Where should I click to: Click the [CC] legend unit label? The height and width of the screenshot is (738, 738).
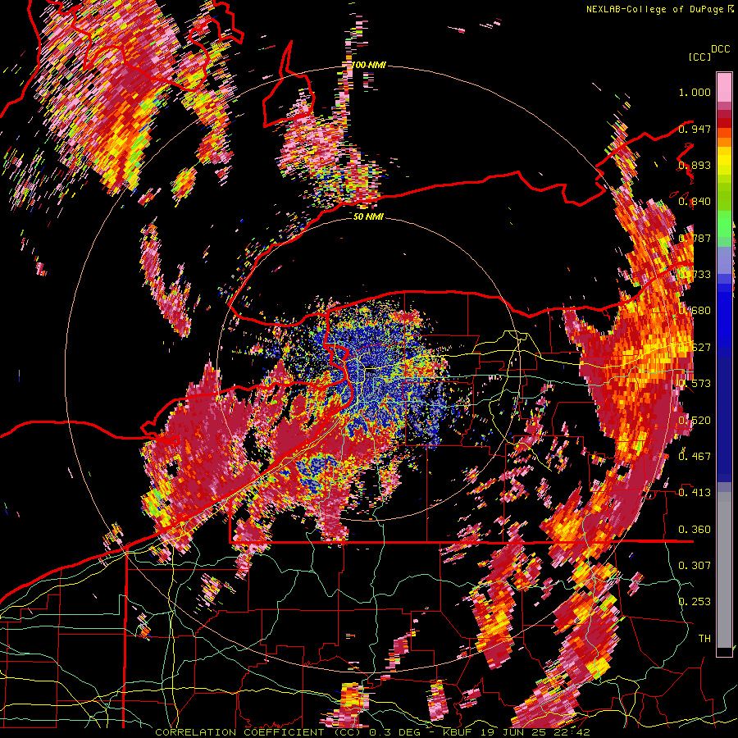coord(699,57)
